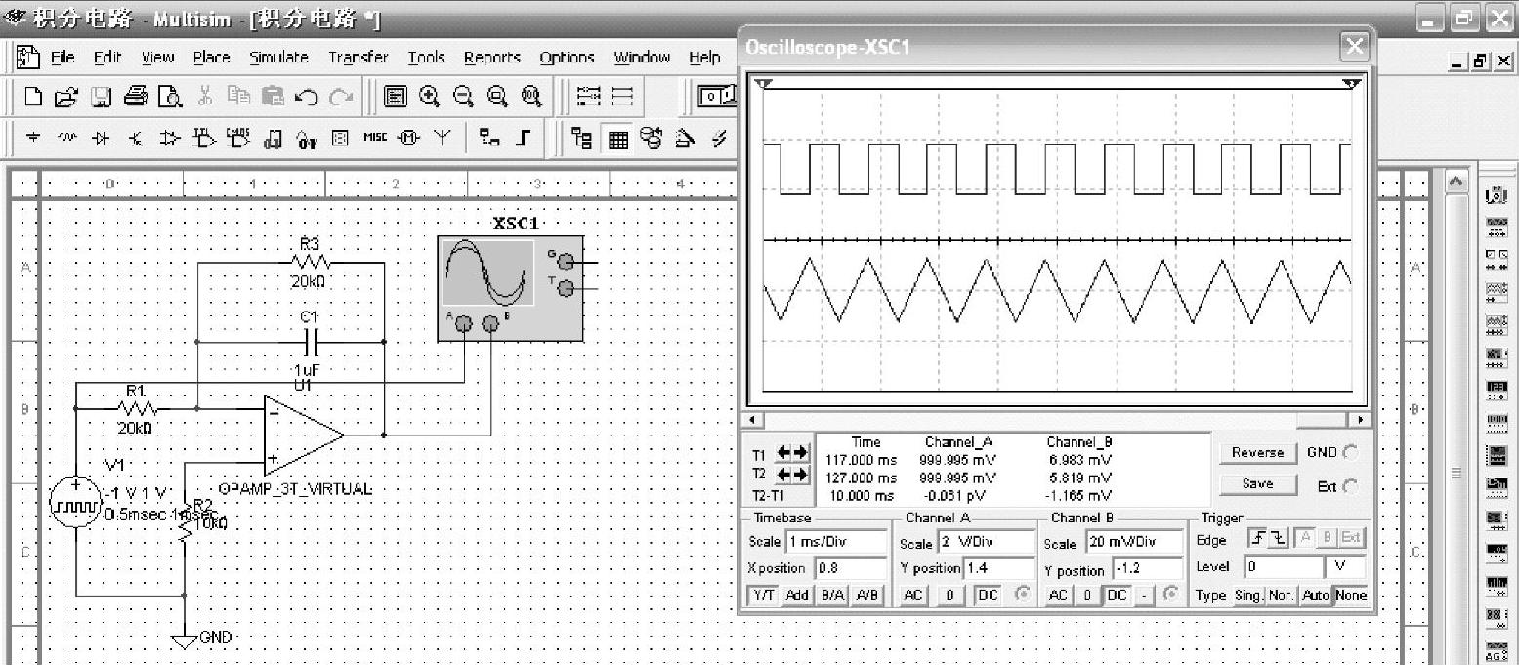Open print preview icon
The image size is (1519, 665).
click(170, 96)
